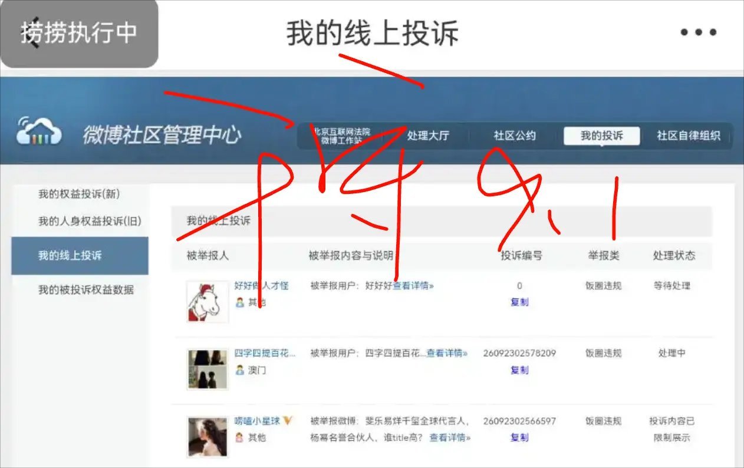Click the 等待处理 status text
Screen dimensions: 744x468
pyautogui.click(x=672, y=286)
